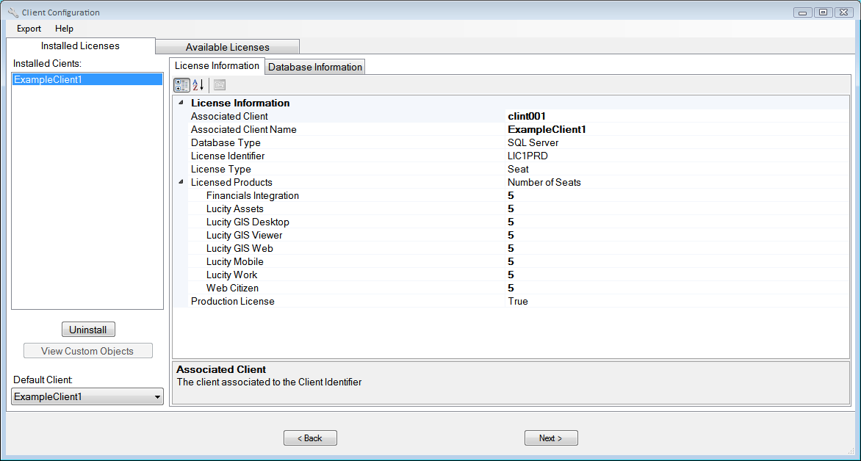861x461 pixels.
Task: Sort properties alphabetically with A-Z icon
Action: pyautogui.click(x=198, y=85)
